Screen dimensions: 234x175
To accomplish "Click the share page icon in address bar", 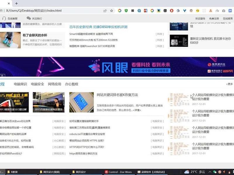I will click(105, 11).
